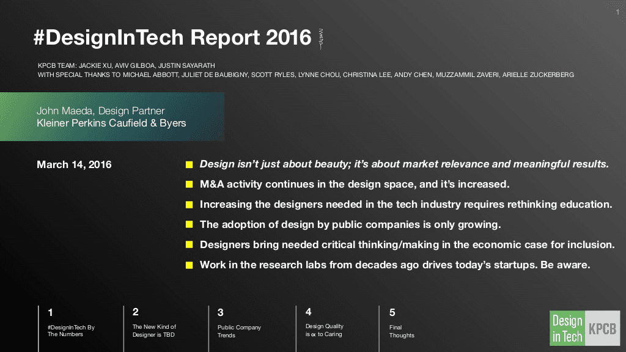Click the slide number in the top corner
The height and width of the screenshot is (352, 626).
[x=617, y=12]
